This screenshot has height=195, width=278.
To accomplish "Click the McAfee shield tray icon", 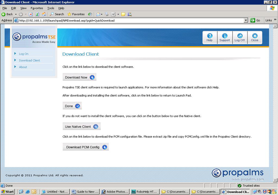I will click(x=265, y=192).
